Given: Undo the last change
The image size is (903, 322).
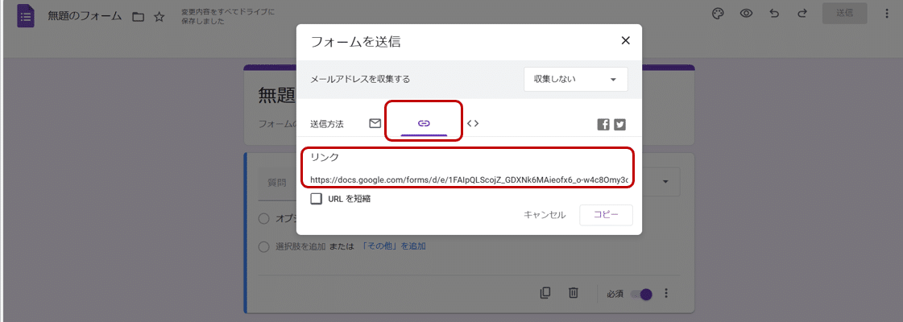Looking at the screenshot, I should point(774,14).
